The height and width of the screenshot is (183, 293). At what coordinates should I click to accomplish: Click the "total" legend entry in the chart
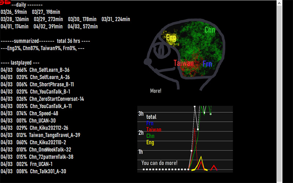click(x=151, y=117)
